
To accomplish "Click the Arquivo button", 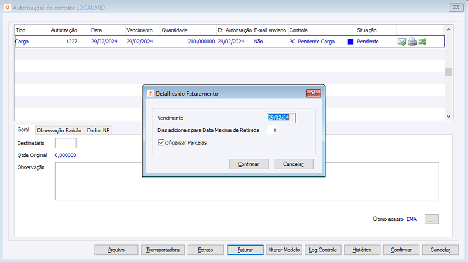I will 116,250.
